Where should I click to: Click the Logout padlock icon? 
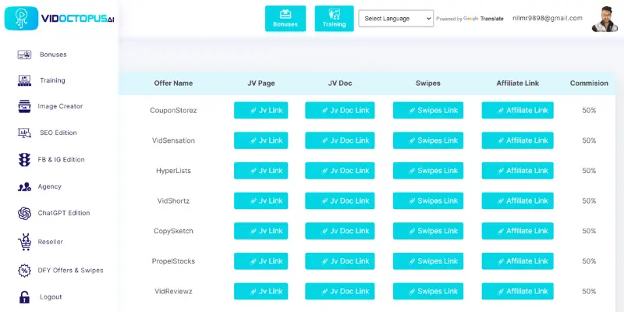pyautogui.click(x=24, y=297)
